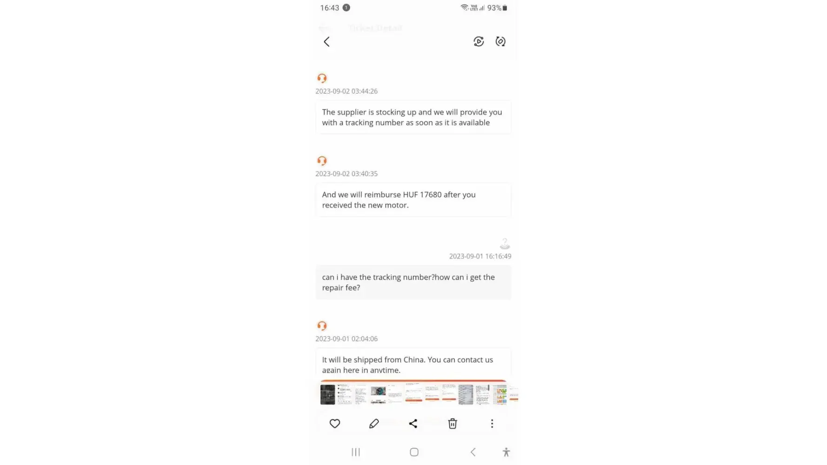The height and width of the screenshot is (465, 827).
Task: Delete the image using the trash icon
Action: tap(453, 424)
